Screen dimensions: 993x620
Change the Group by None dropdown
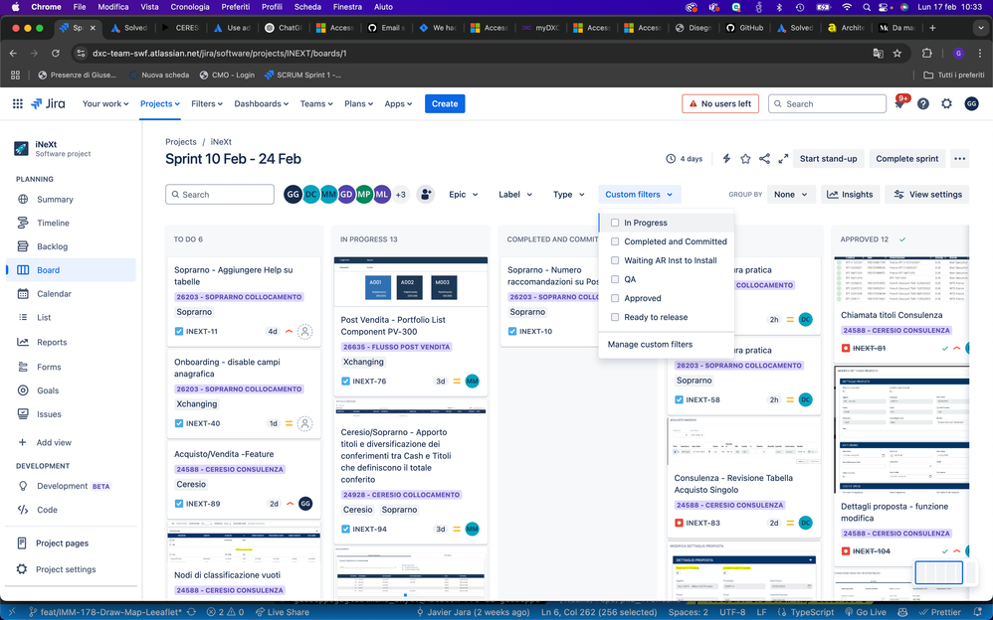pos(790,194)
